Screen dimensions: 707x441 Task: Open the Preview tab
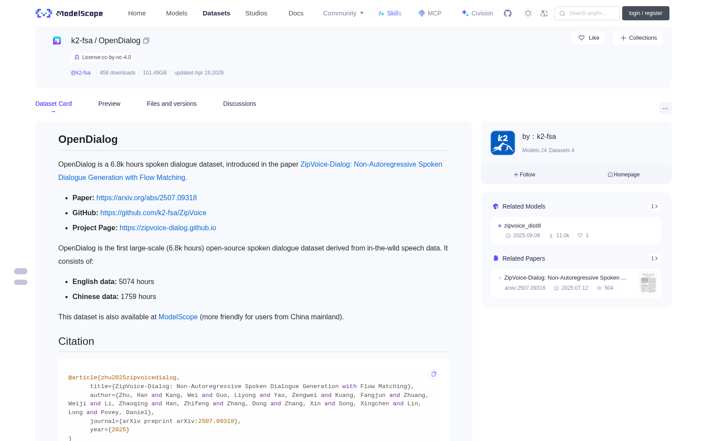pos(109,104)
